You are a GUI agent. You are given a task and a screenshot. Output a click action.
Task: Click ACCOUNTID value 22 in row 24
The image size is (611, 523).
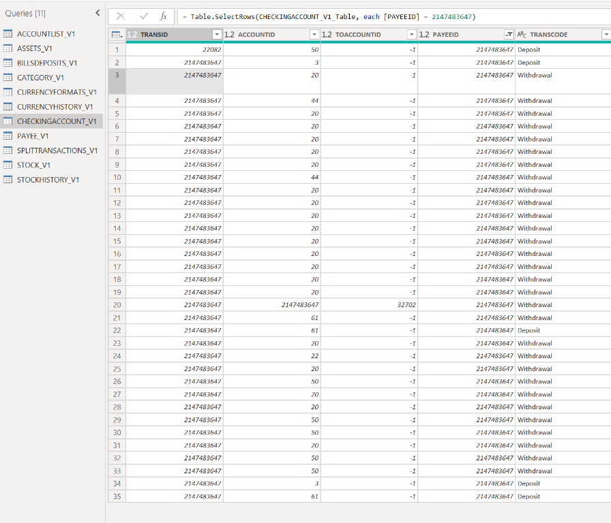tap(271, 356)
